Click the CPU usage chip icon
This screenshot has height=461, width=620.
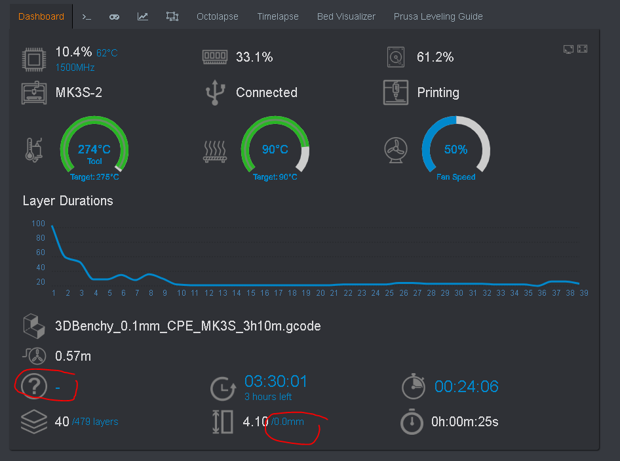(x=33, y=57)
